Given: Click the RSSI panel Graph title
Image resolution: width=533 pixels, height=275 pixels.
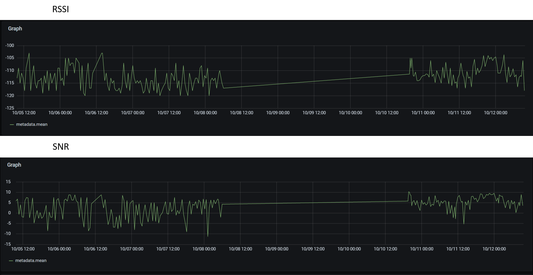Looking at the screenshot, I should 15,29.
